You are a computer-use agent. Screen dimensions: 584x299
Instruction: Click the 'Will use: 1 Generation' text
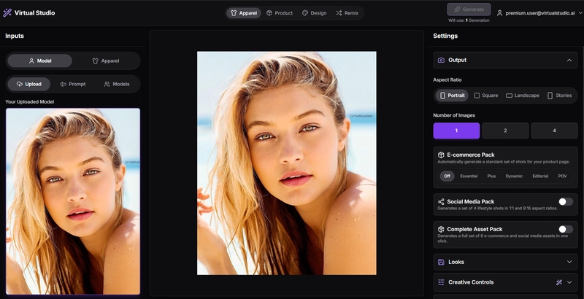pos(469,20)
